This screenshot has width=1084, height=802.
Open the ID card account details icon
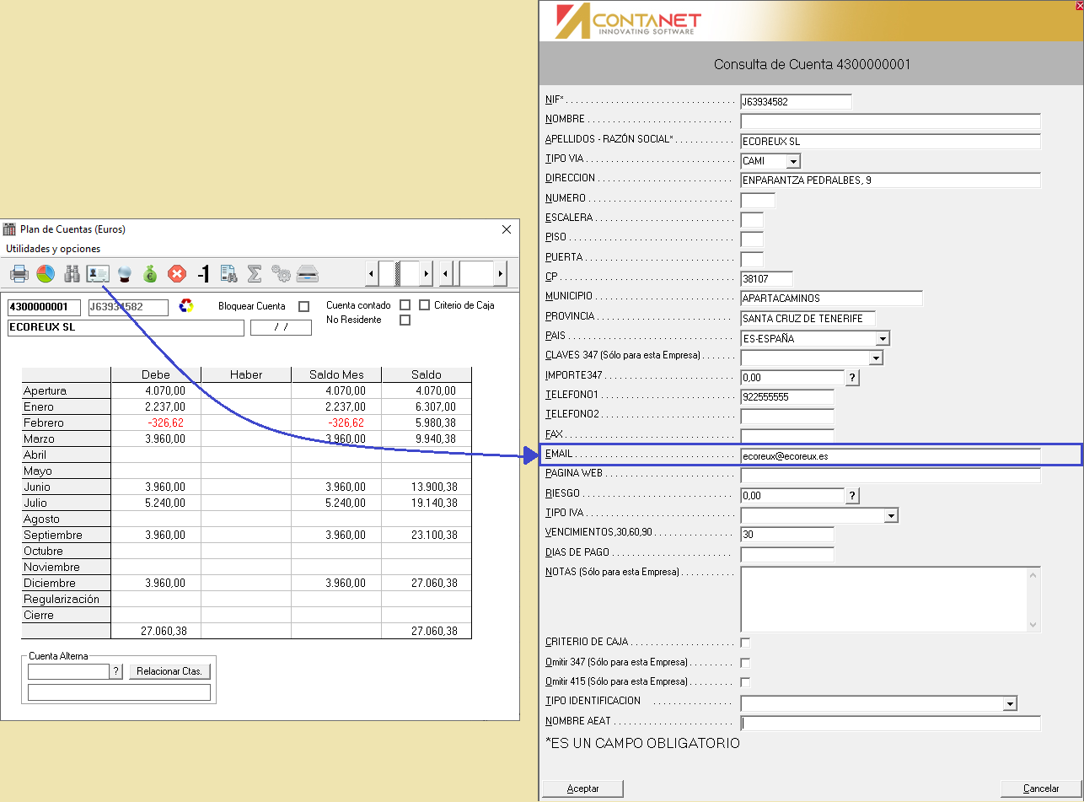(98, 273)
